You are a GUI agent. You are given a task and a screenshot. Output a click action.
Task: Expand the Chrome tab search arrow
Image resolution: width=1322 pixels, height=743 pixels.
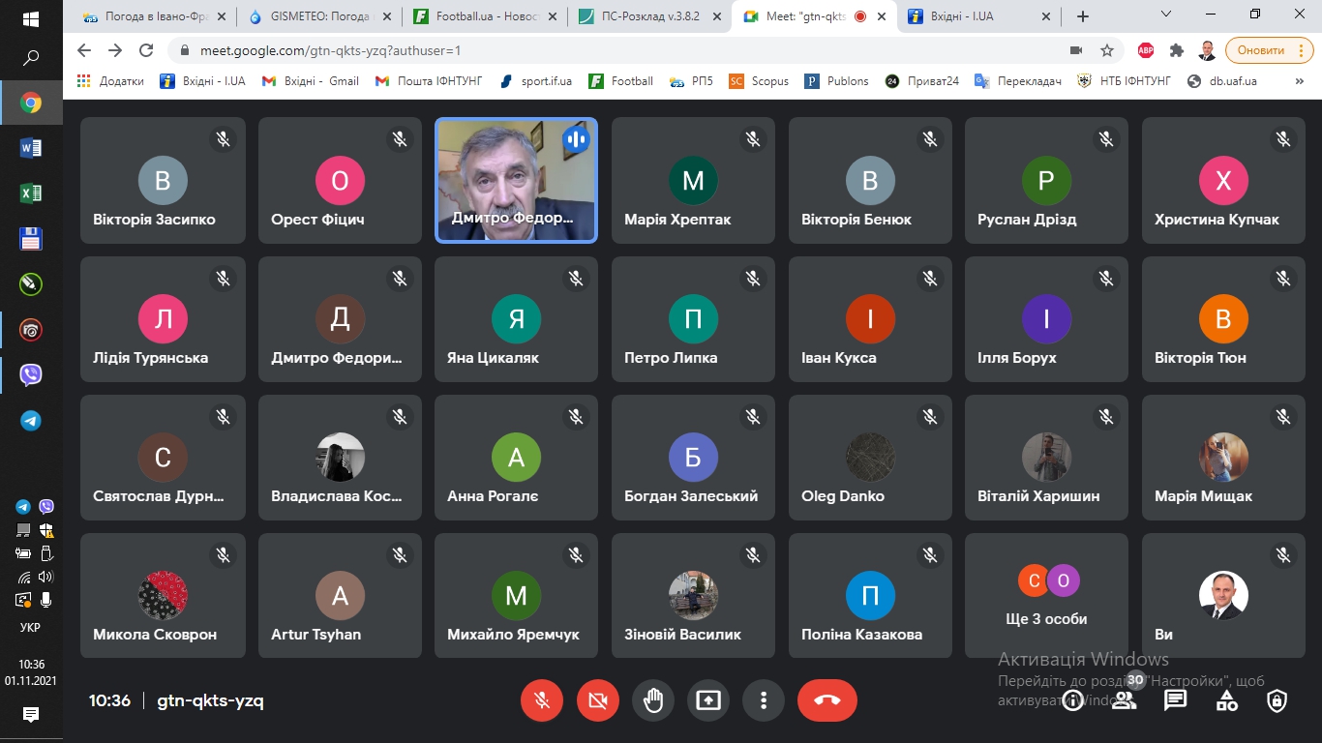click(x=1166, y=15)
